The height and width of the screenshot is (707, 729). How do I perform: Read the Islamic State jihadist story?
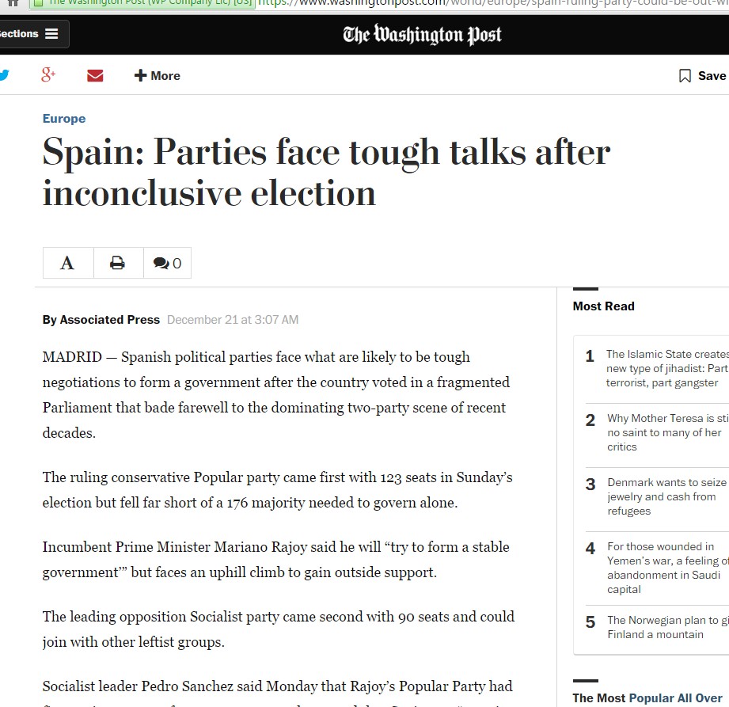[666, 368]
